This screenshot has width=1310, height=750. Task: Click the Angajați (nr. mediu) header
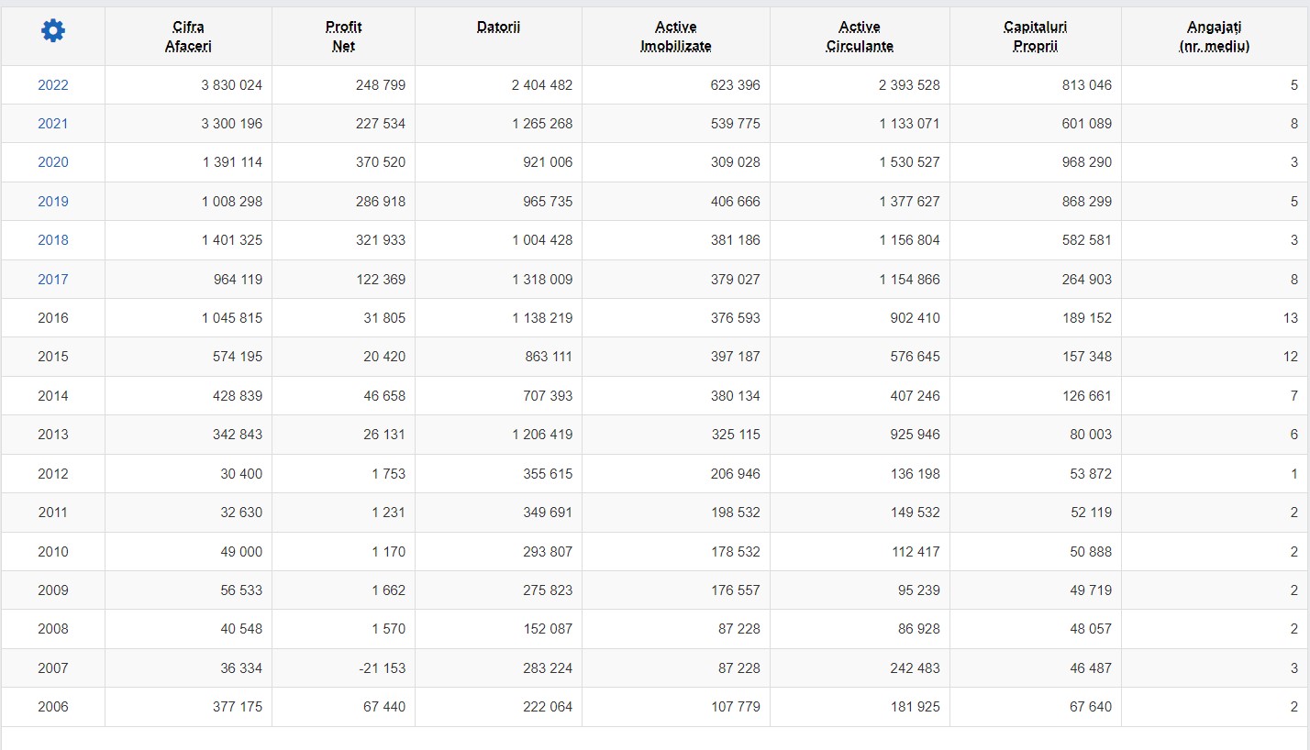coord(1215,37)
